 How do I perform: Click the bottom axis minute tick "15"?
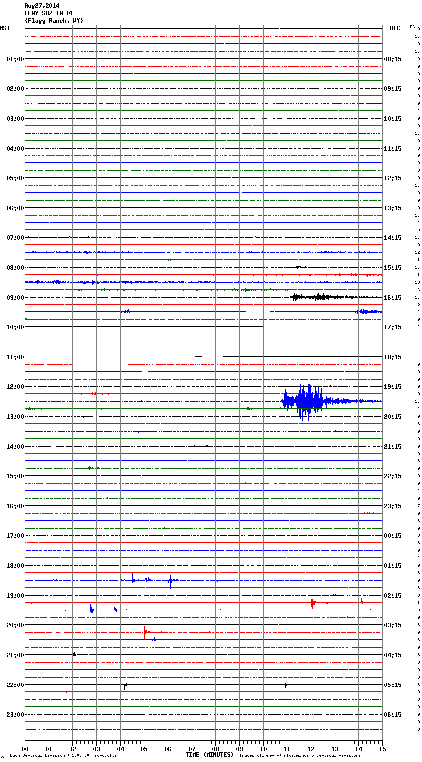pyautogui.click(x=382, y=749)
